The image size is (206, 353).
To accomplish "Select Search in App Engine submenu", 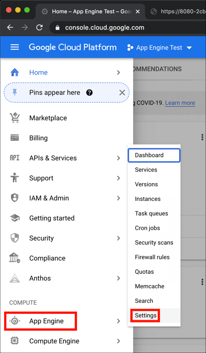I will pyautogui.click(x=154, y=301).
